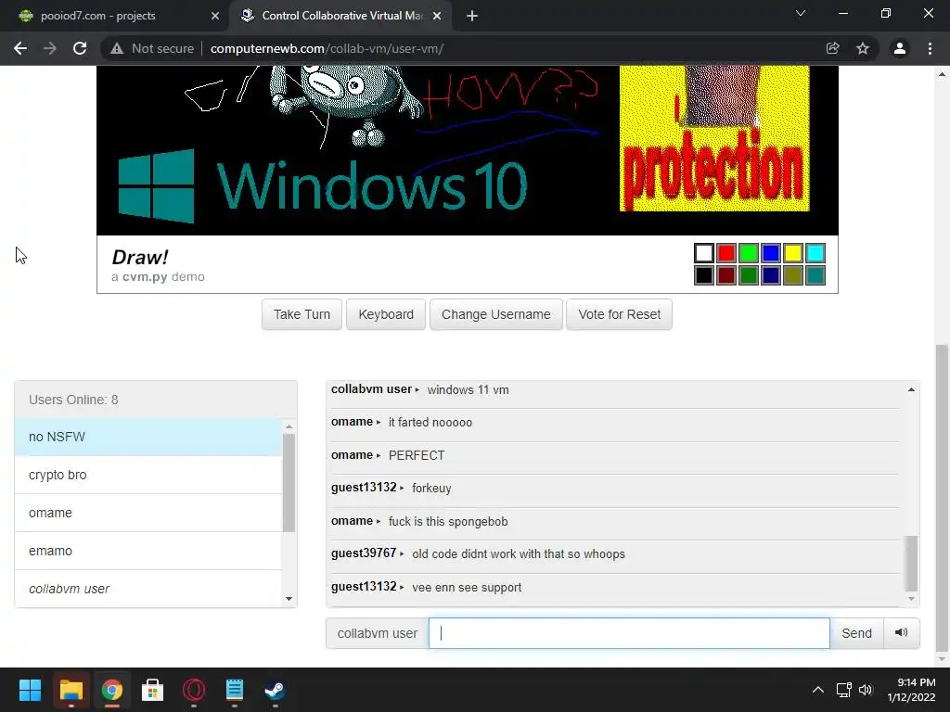Click chat message 'PERFECT'

(417, 455)
